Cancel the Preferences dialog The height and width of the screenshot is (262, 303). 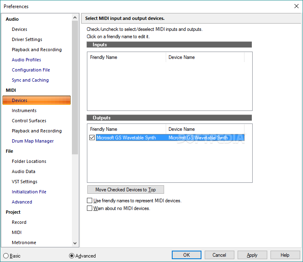pyautogui.click(x=219, y=255)
